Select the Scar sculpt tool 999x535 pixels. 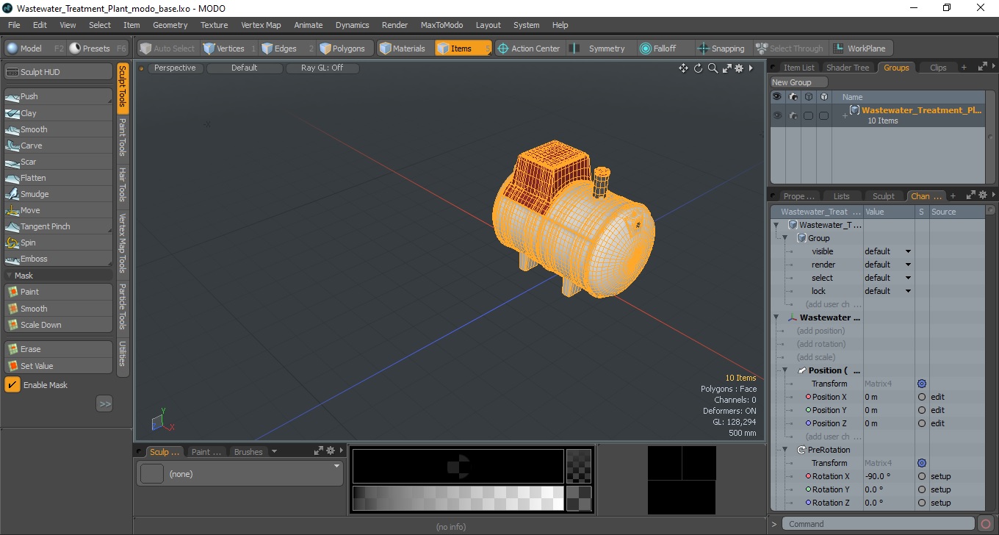tap(58, 162)
